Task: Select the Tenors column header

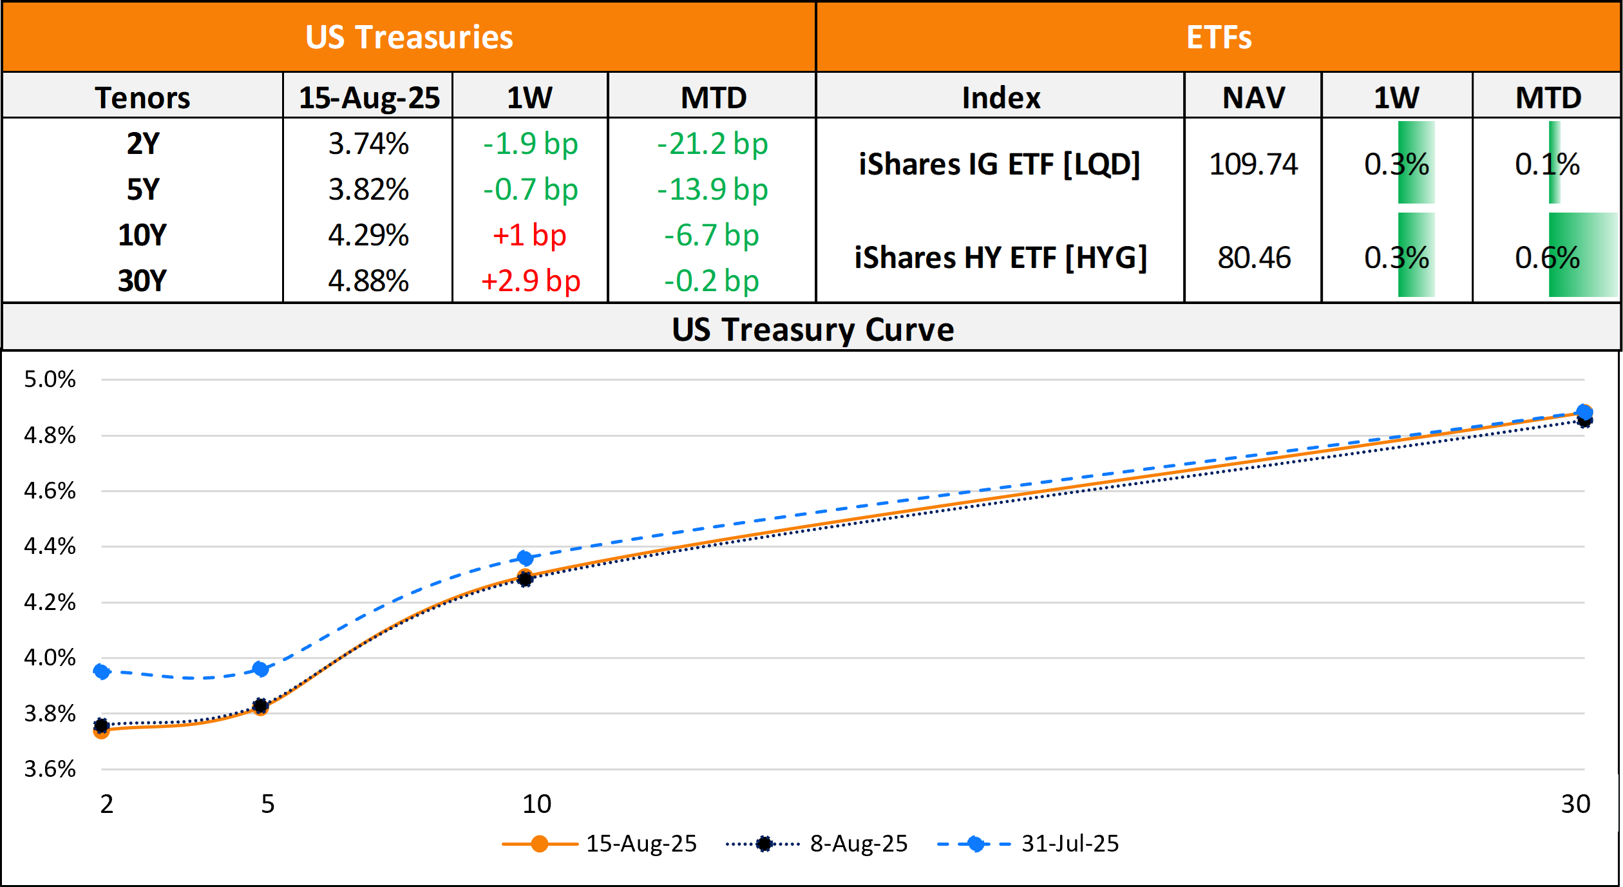Action: 142,97
